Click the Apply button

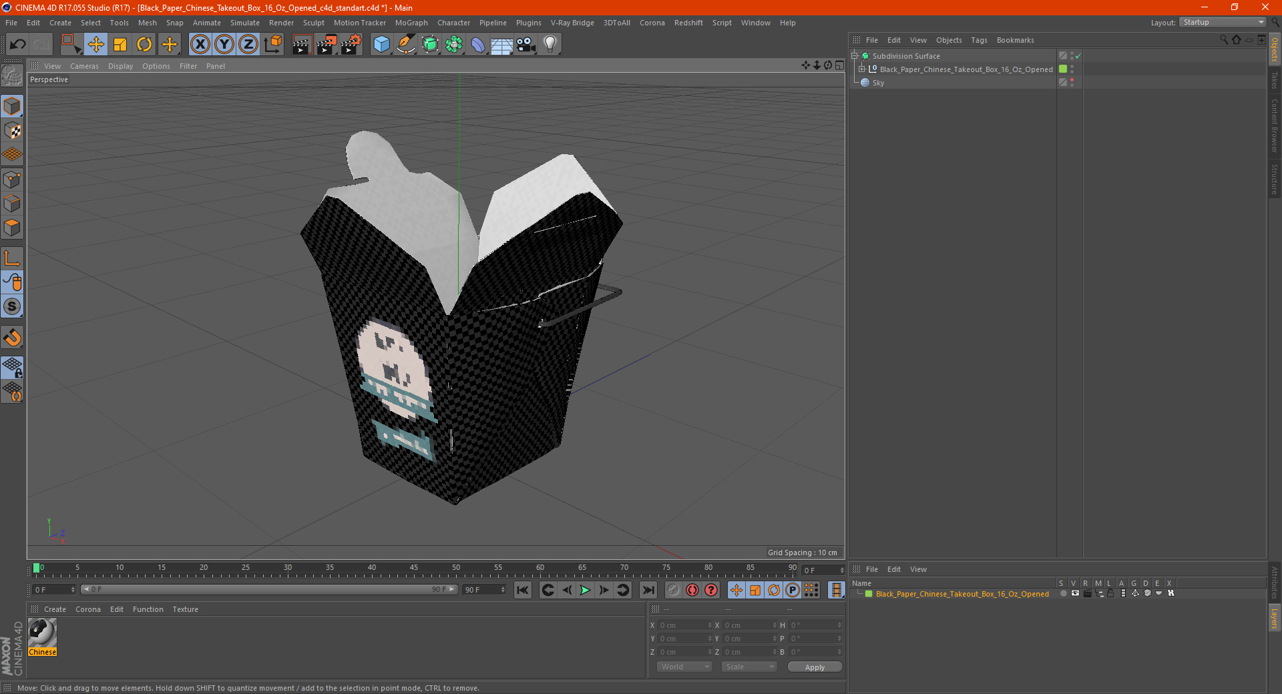815,667
